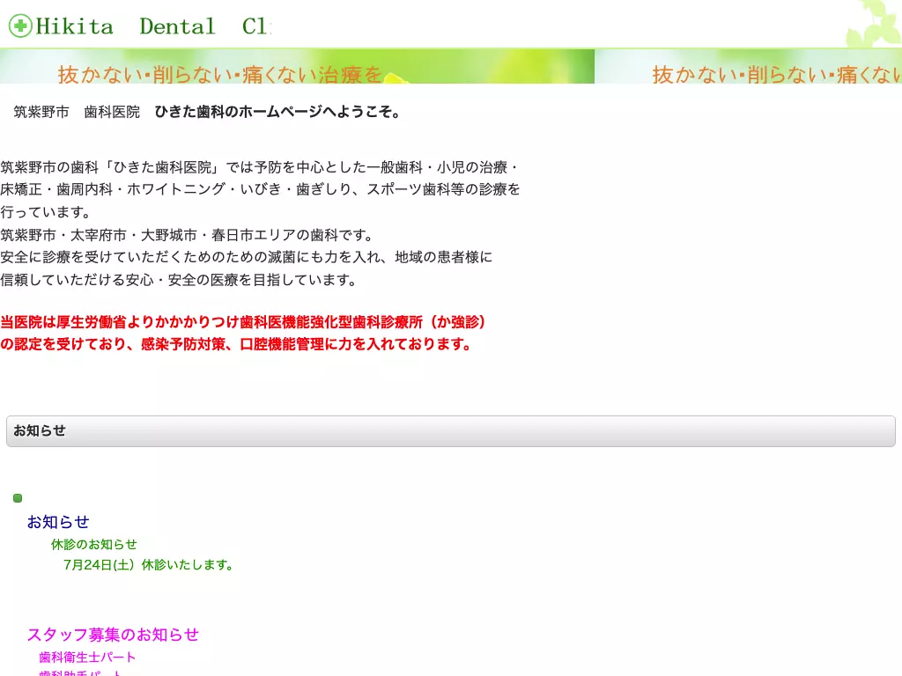Screen dimensions: 902x676
Task: Click the 筑紫野市 歯科医院 text
Action: tap(77, 112)
